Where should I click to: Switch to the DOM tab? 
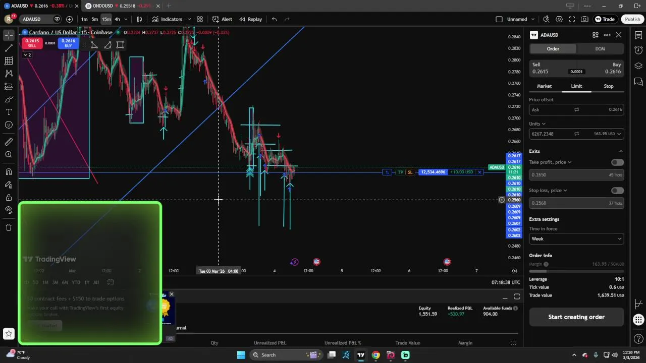(600, 49)
